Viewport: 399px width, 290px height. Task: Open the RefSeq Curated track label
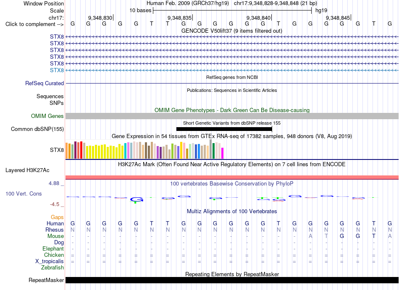tap(45, 83)
